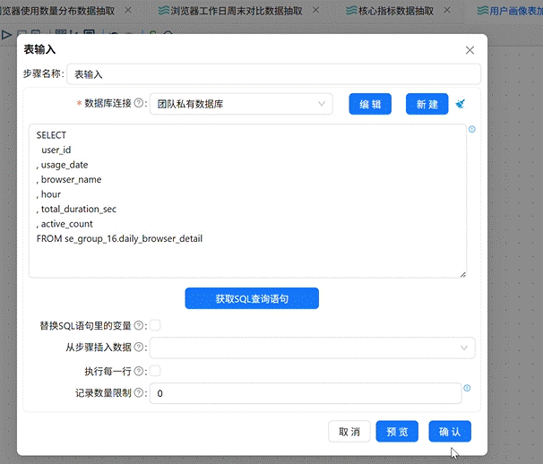Expand the 从步骤插入数据 dropdown
Image resolution: width=543 pixels, height=464 pixels.
click(x=313, y=348)
